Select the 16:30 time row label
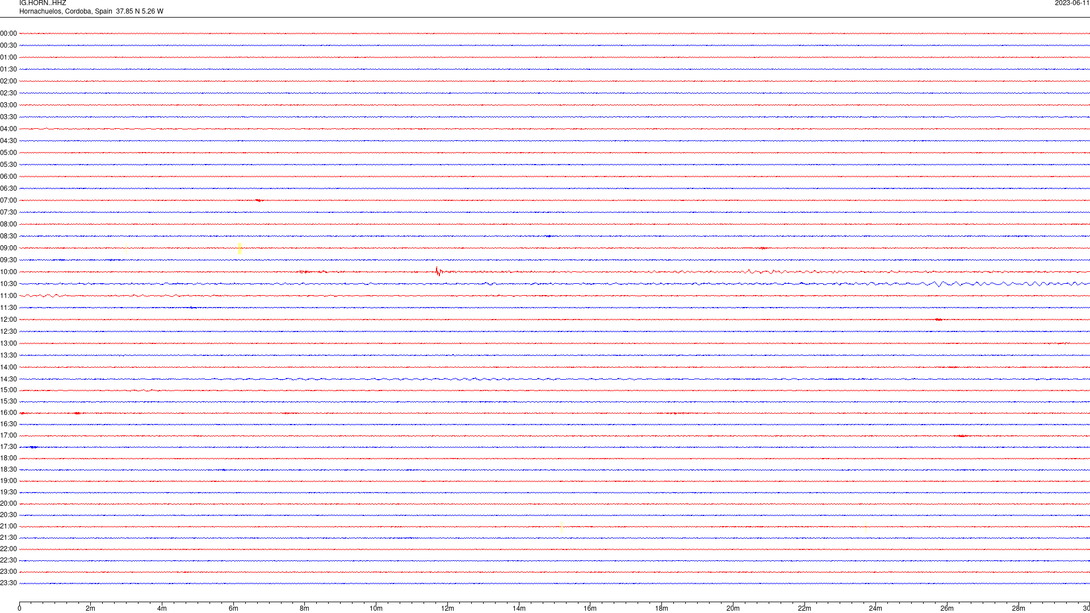The height and width of the screenshot is (613, 1090). [x=9, y=424]
